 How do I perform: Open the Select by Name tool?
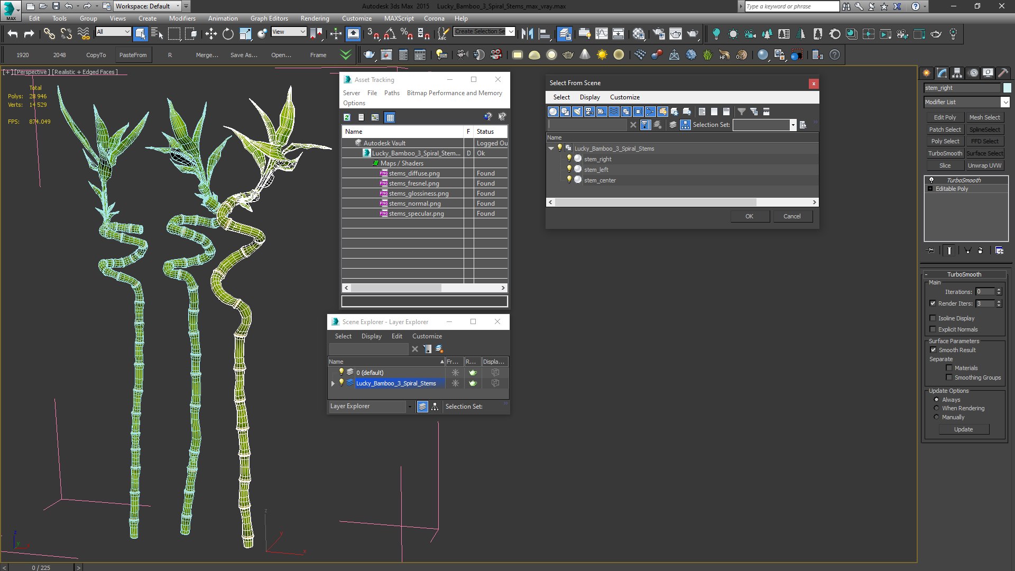(157, 34)
